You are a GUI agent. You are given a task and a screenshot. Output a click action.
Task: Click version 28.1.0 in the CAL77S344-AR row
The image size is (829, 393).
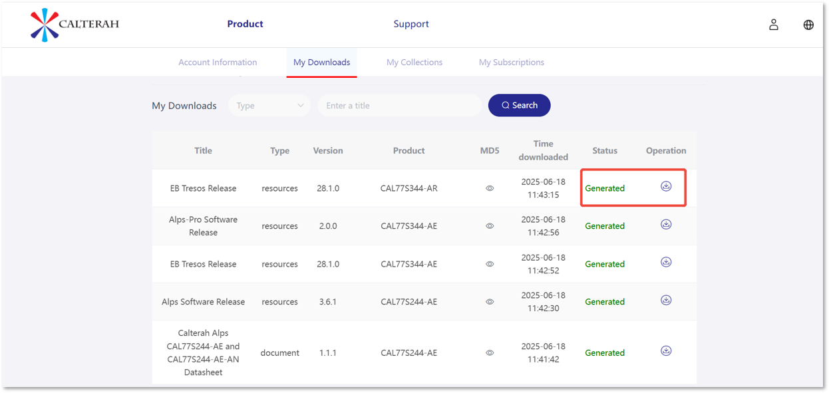pos(328,188)
